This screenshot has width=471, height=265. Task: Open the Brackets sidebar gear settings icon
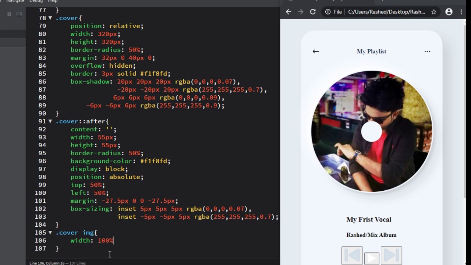point(9,14)
